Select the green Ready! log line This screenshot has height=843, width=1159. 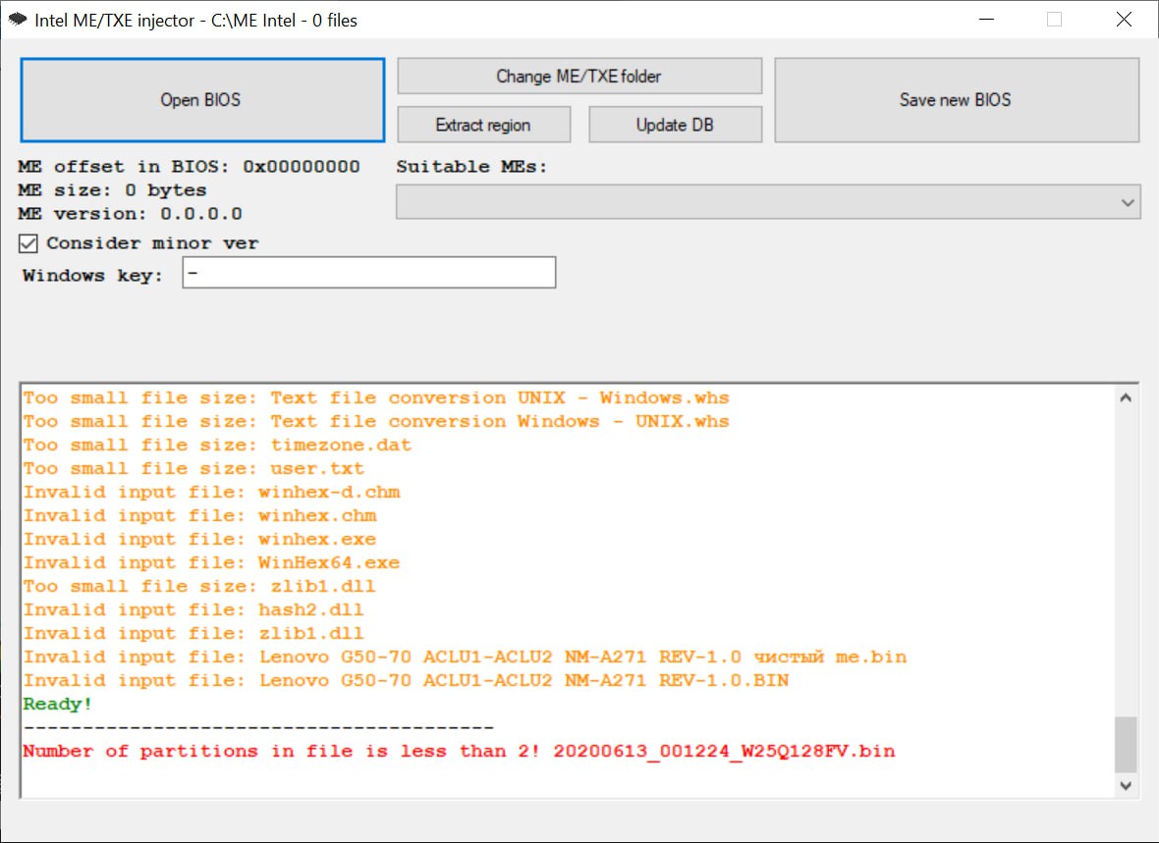(58, 704)
